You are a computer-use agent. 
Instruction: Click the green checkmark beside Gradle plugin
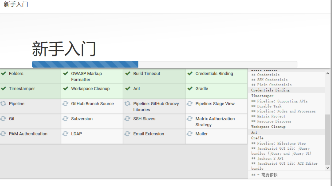tap(190, 89)
